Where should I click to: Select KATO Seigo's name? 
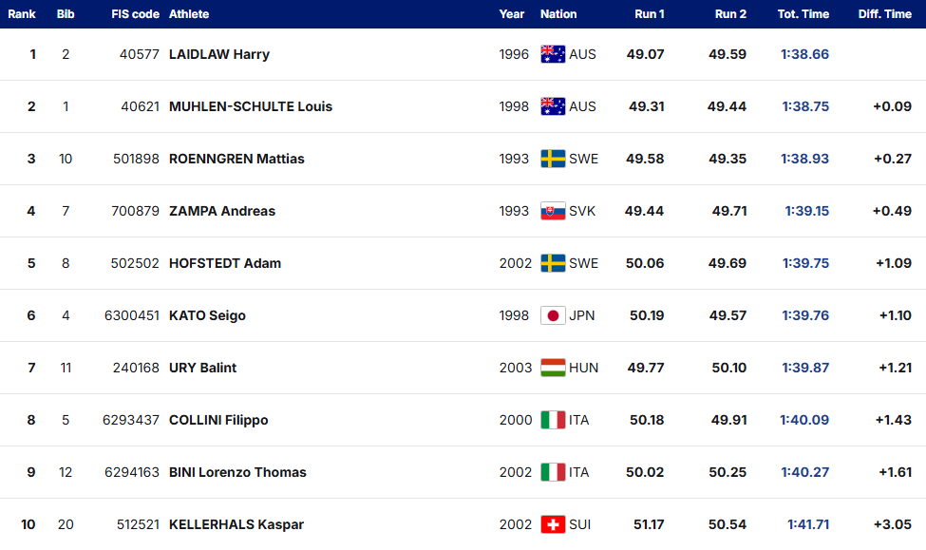pos(207,315)
